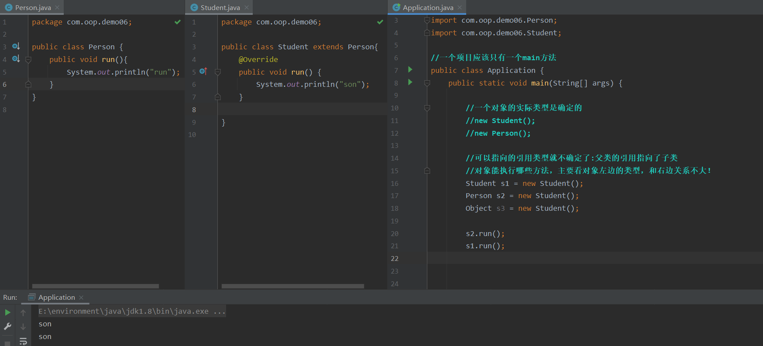Click the //new Person(); comment

[498, 133]
